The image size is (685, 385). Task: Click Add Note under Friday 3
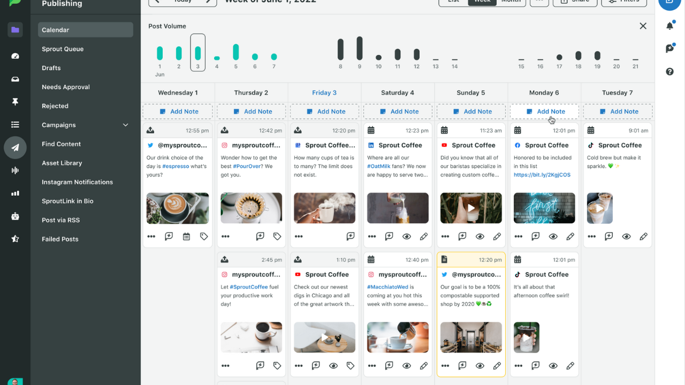[325, 112]
